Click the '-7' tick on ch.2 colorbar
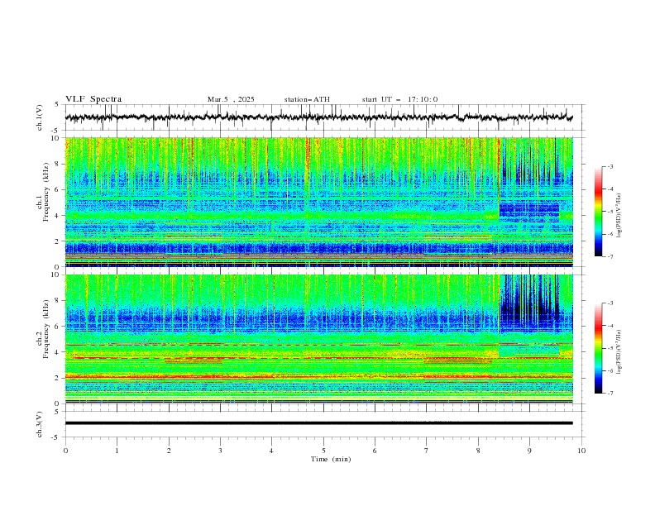The height and width of the screenshot is (506, 655). pos(610,393)
